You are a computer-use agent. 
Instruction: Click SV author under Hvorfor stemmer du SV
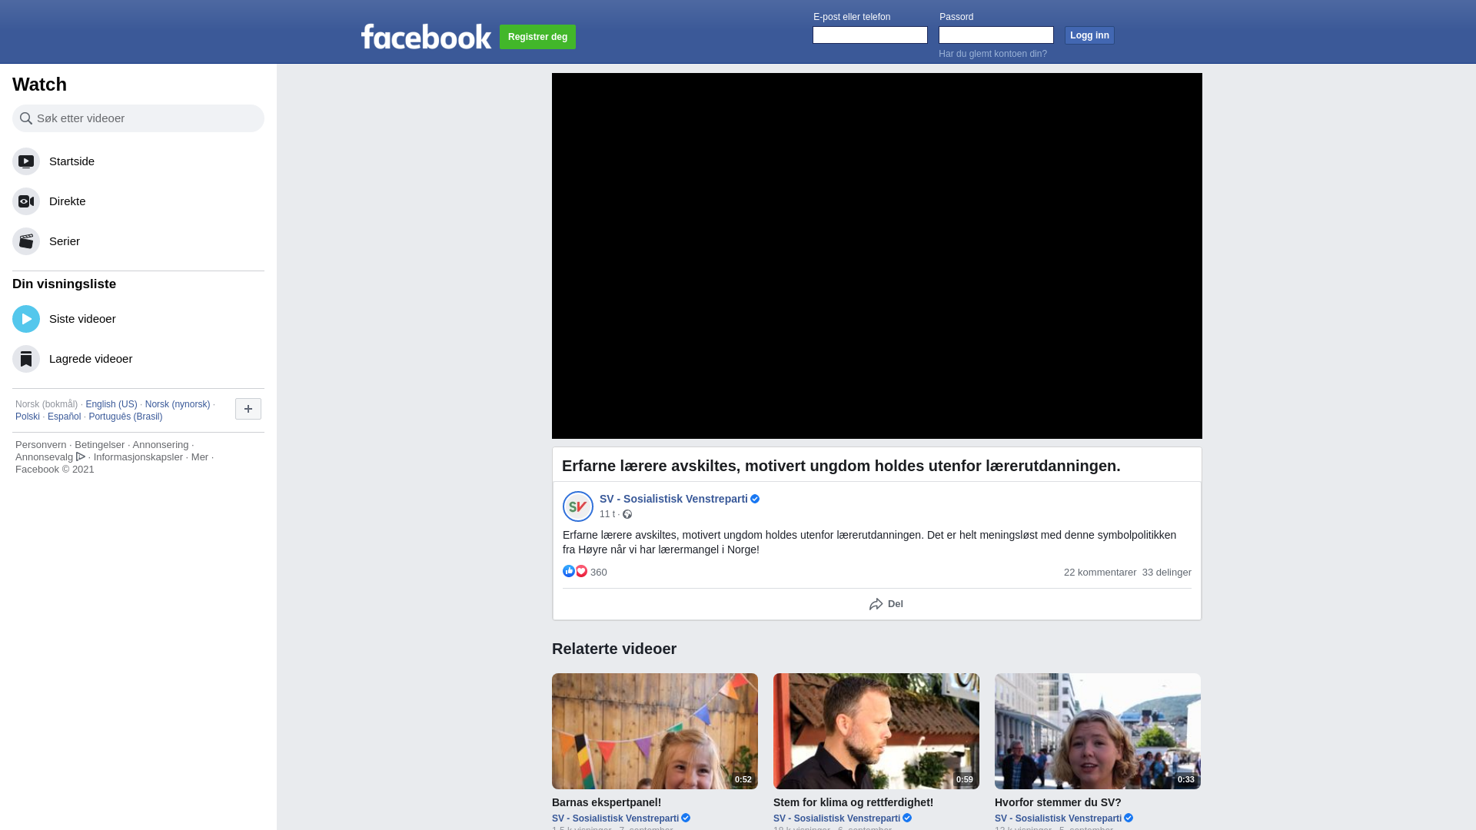[1058, 818]
